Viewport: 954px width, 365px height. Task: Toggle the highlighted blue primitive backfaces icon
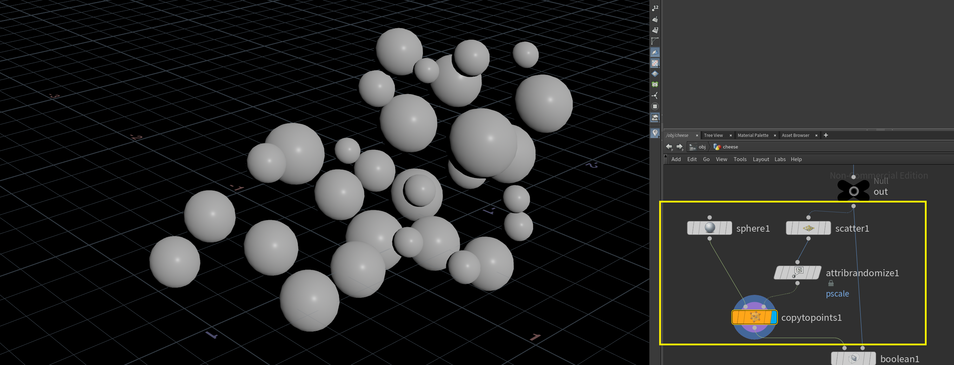tap(655, 52)
